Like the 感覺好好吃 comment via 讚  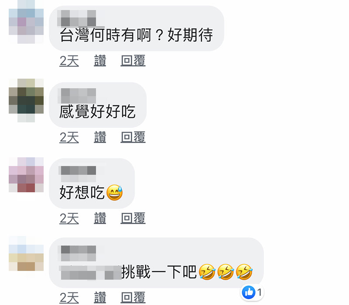pyautogui.click(x=100, y=137)
